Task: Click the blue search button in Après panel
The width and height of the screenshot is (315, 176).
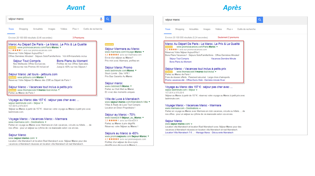Action: coord(260,20)
